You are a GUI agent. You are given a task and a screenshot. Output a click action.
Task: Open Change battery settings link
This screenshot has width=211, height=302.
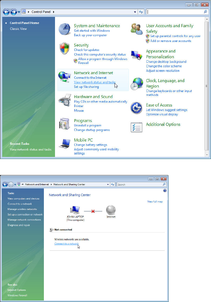pyautogui.click(x=90, y=145)
